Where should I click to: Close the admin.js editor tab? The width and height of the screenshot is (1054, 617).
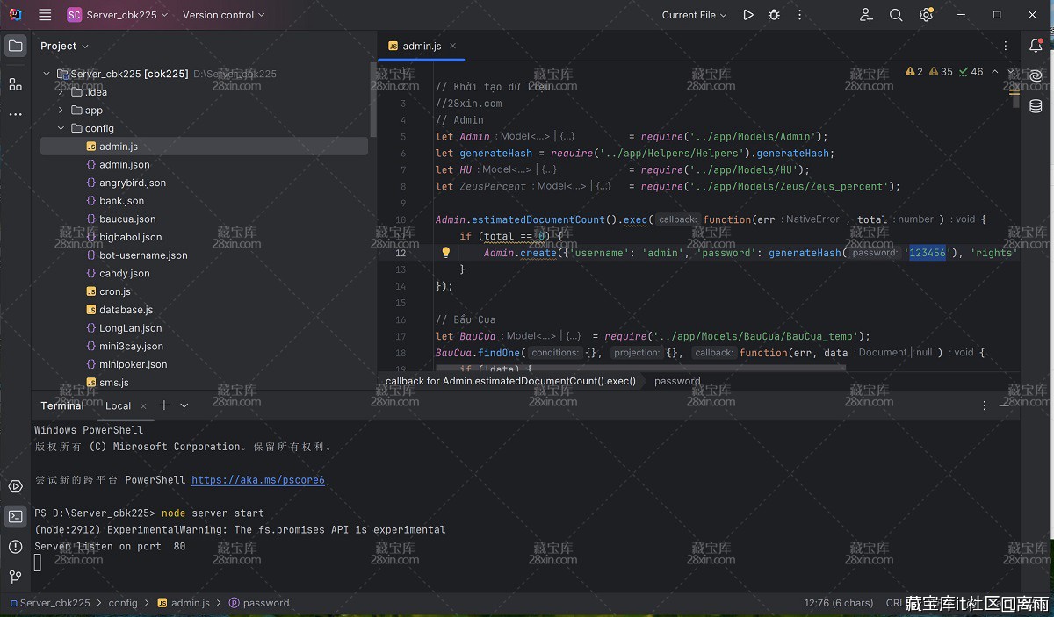coord(453,46)
